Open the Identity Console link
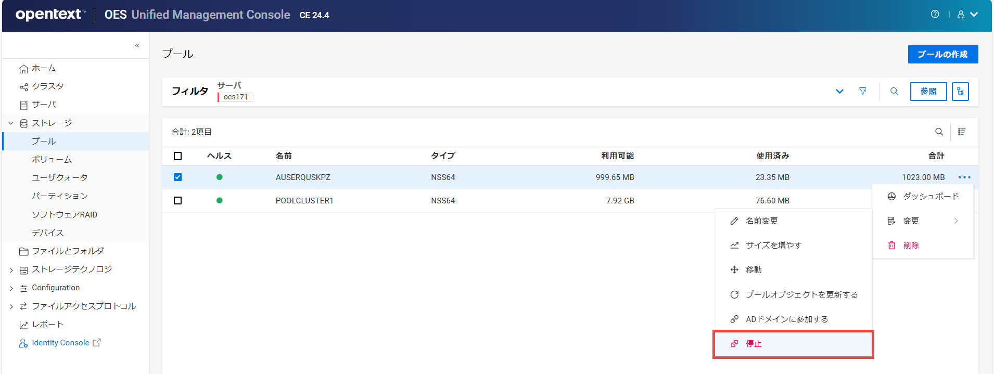Viewport: 994px width, 374px height. [60, 343]
